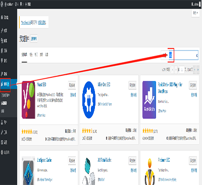
Task: Open Dashboard in the sidebar
Action: click(5, 17)
